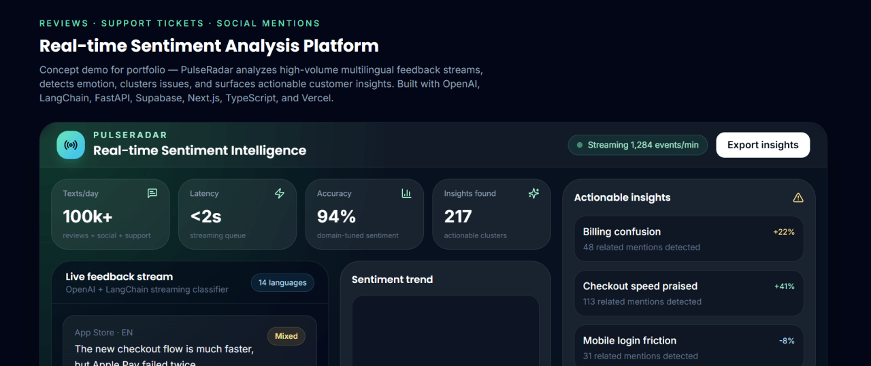Click the warning triangle in Actionable insights
The height and width of the screenshot is (366, 871).
tap(798, 197)
